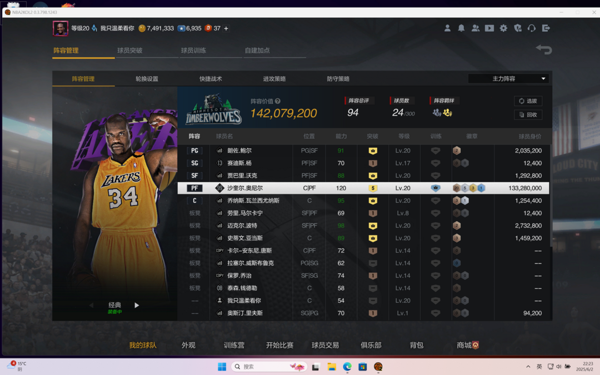Select player row 乔纳斯.瓦兰西尤纳斯
Viewport: 600px width, 375px height.
pyautogui.click(x=363, y=201)
